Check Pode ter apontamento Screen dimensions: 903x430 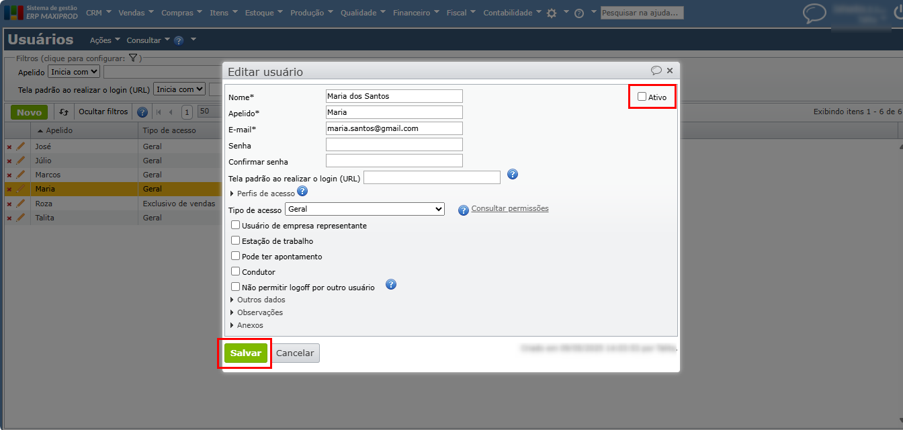coord(235,256)
